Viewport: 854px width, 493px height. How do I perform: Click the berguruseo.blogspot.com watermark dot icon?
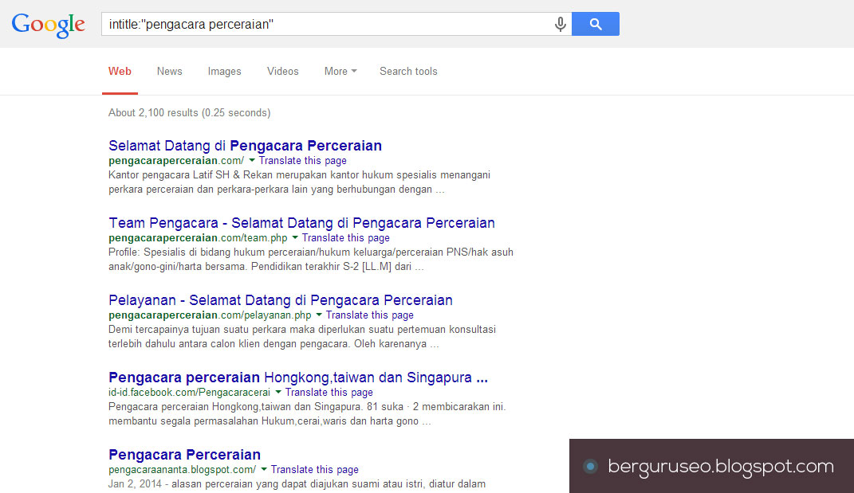[x=590, y=467]
